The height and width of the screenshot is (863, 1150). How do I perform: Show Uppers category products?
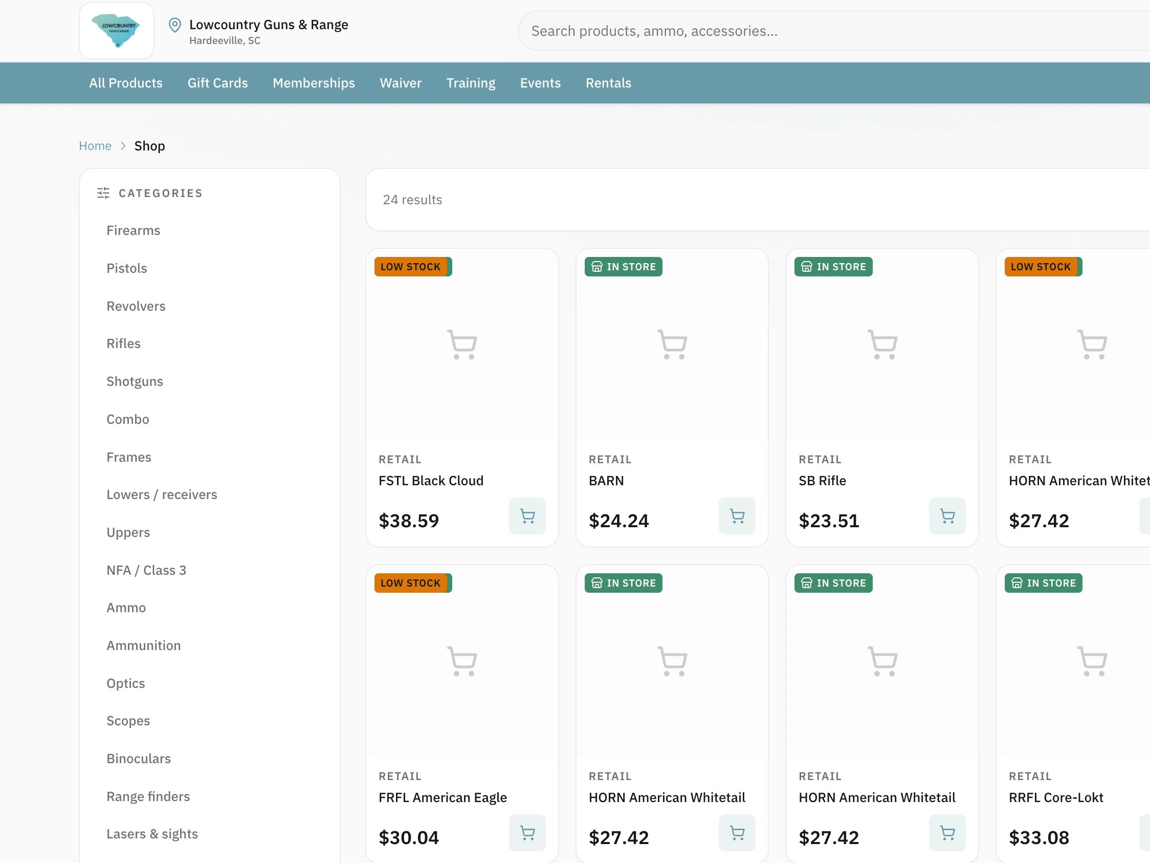pyautogui.click(x=128, y=533)
